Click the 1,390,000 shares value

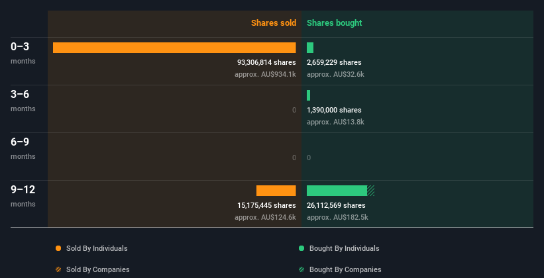click(x=334, y=111)
